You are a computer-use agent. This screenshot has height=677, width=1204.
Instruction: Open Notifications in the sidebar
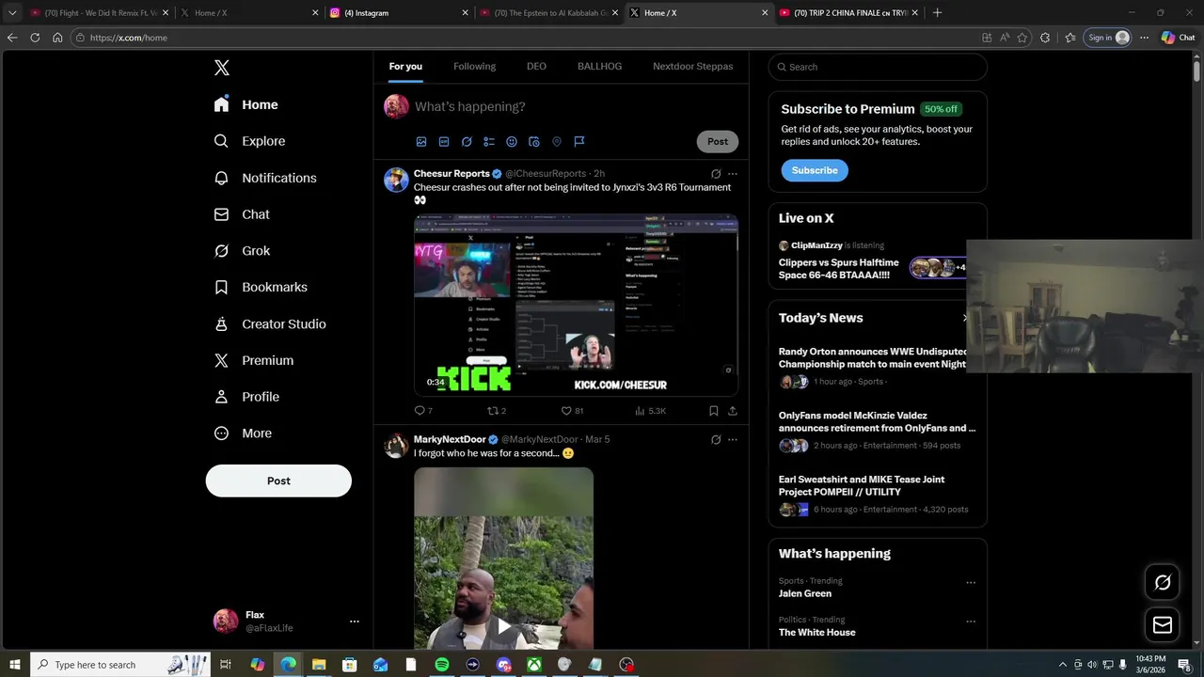point(265,178)
